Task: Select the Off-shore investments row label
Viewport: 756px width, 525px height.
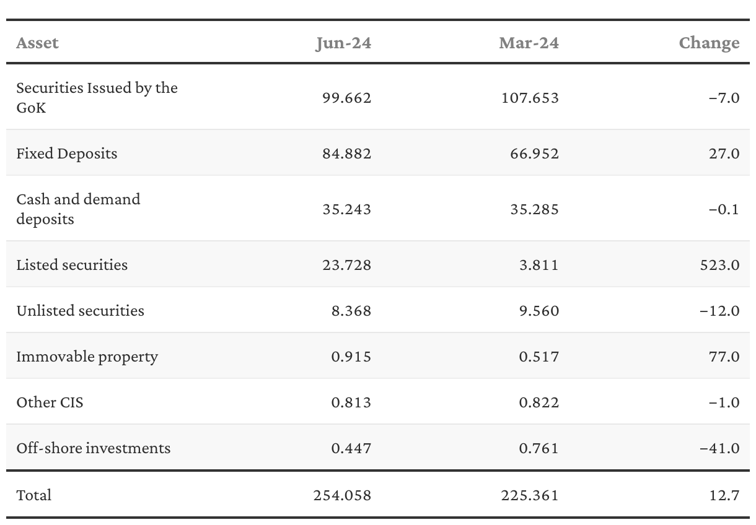Action: click(x=94, y=448)
